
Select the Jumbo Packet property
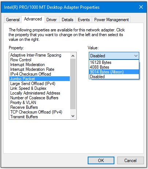click(x=39, y=79)
